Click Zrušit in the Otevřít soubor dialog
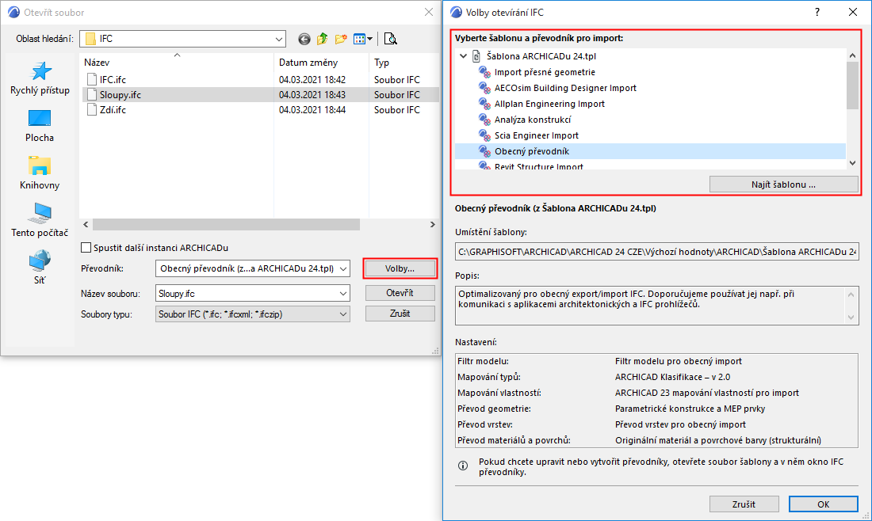The width and height of the screenshot is (872, 521). click(x=400, y=314)
